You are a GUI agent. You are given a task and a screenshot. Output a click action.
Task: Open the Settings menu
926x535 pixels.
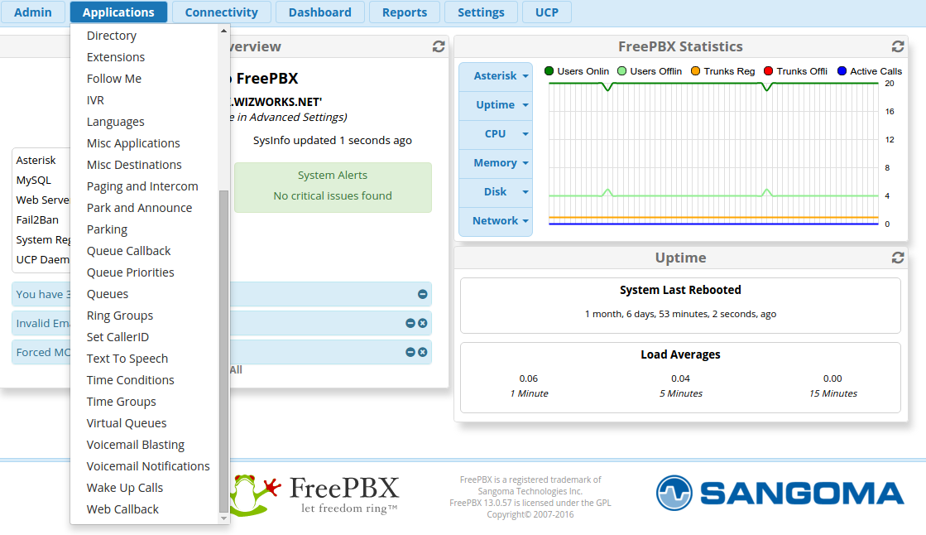(x=482, y=12)
